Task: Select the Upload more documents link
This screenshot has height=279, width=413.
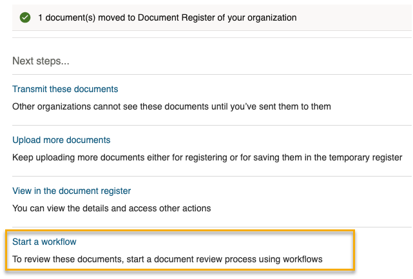Action: (61, 140)
